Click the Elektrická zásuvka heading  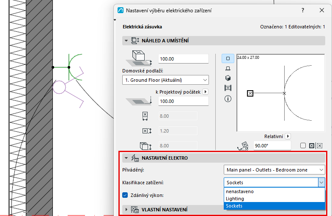coord(142,27)
